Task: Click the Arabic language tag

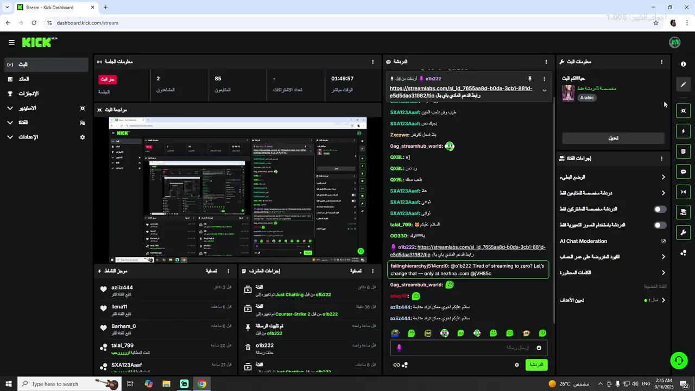Action: [587, 98]
